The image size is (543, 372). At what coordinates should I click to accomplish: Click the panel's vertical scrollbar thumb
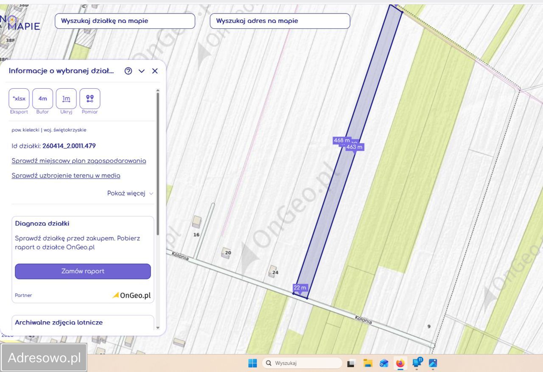[x=158, y=163]
